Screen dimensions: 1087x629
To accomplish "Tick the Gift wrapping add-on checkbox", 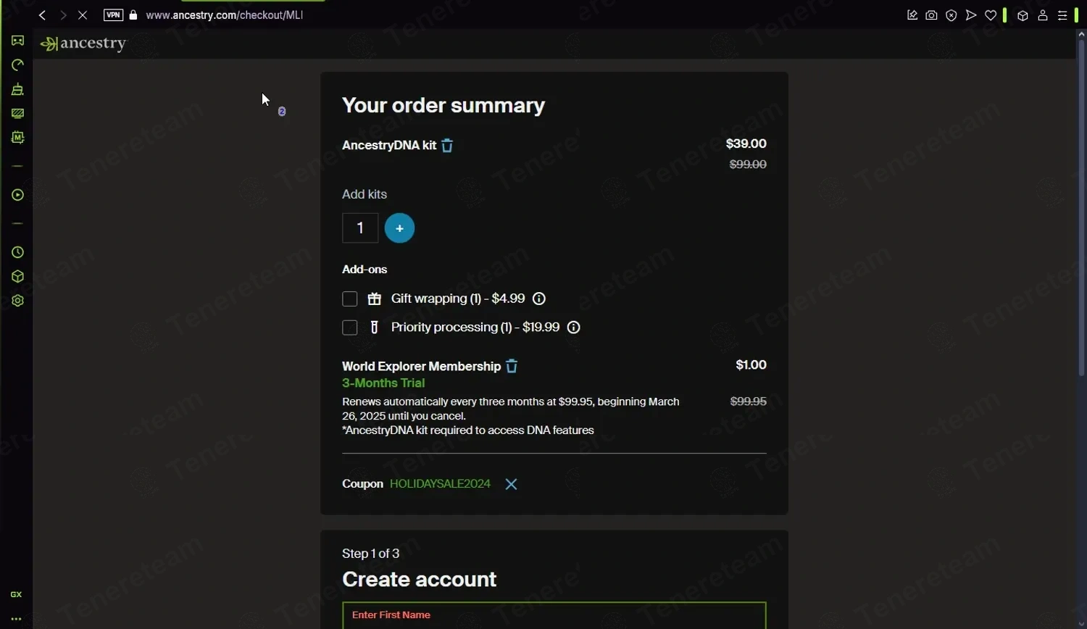I will point(350,299).
